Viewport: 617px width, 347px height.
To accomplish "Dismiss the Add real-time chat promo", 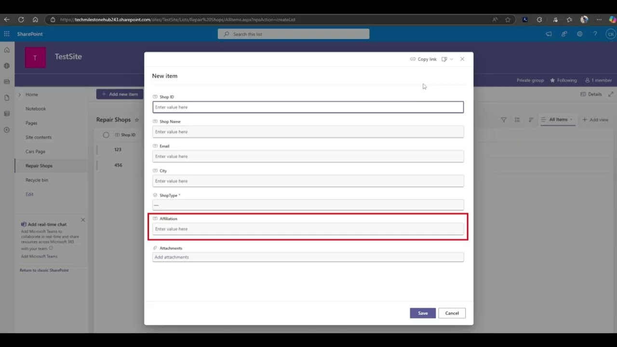I will coord(83,220).
